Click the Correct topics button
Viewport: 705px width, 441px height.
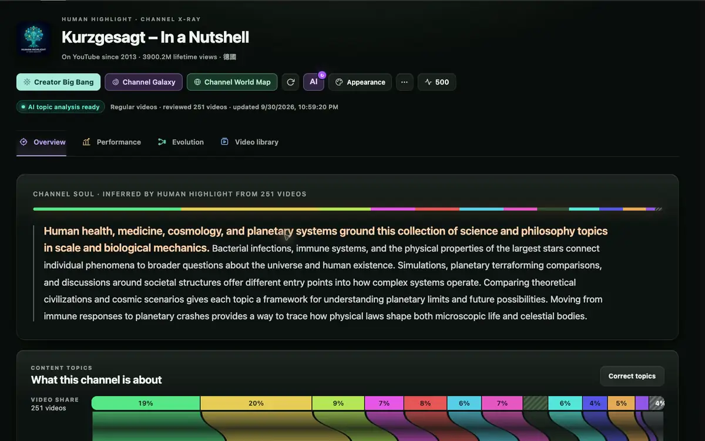point(632,376)
